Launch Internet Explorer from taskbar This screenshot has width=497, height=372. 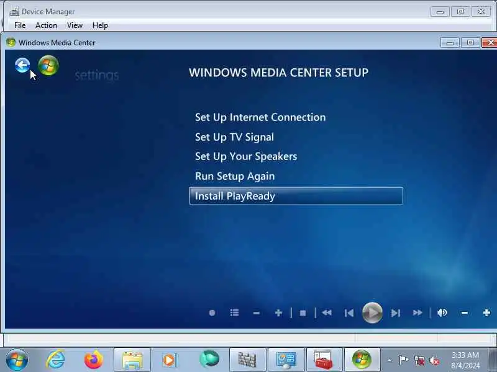click(x=55, y=360)
